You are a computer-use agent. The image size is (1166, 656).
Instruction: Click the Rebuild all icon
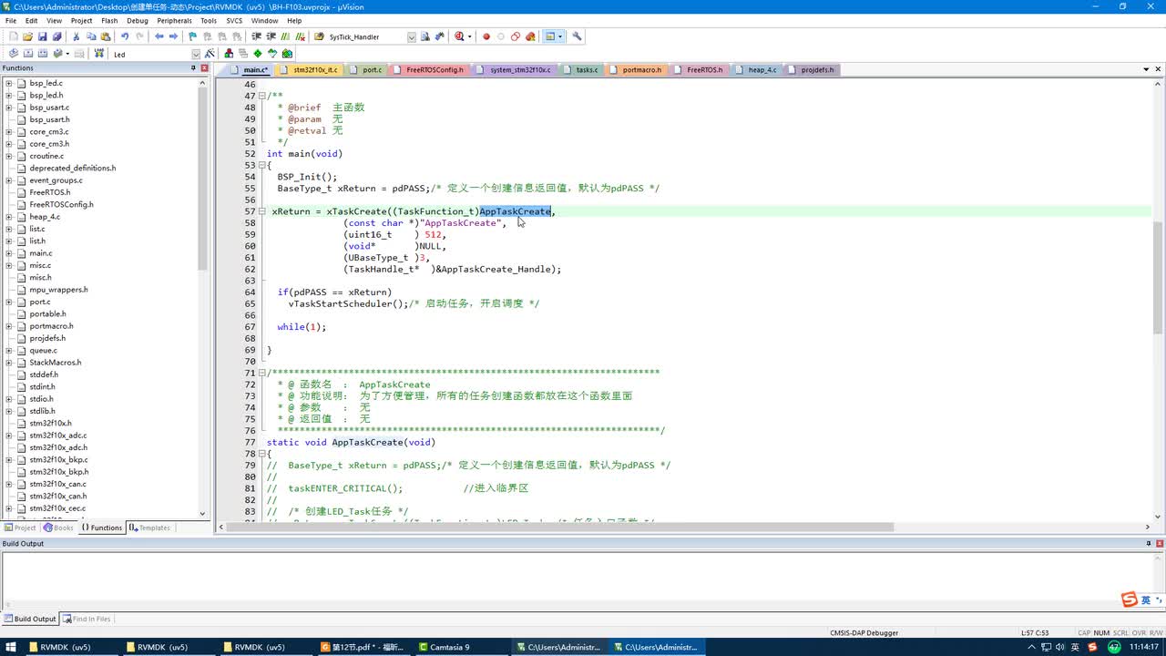(x=43, y=54)
